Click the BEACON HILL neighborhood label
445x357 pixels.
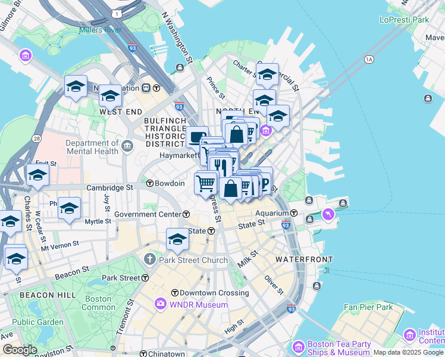[x=48, y=295]
